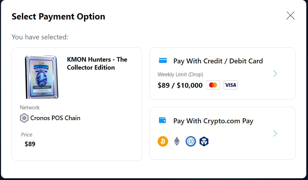Click the blue credit card icon

(x=163, y=61)
